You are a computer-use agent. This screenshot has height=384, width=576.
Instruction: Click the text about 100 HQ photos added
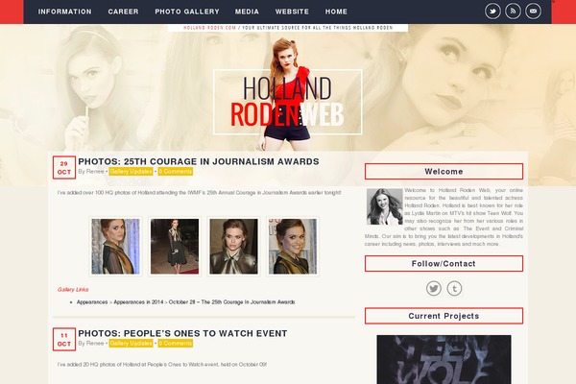[199, 193]
